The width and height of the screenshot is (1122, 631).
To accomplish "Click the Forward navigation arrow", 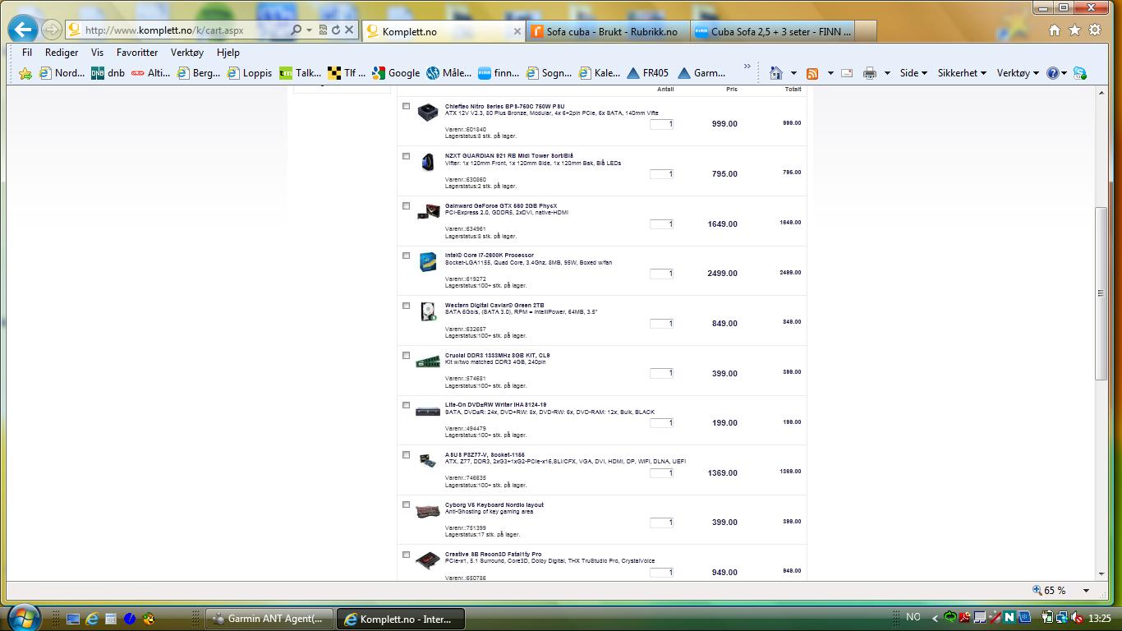I will pyautogui.click(x=51, y=30).
